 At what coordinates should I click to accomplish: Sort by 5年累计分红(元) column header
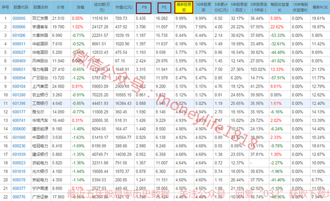coord(221,7)
